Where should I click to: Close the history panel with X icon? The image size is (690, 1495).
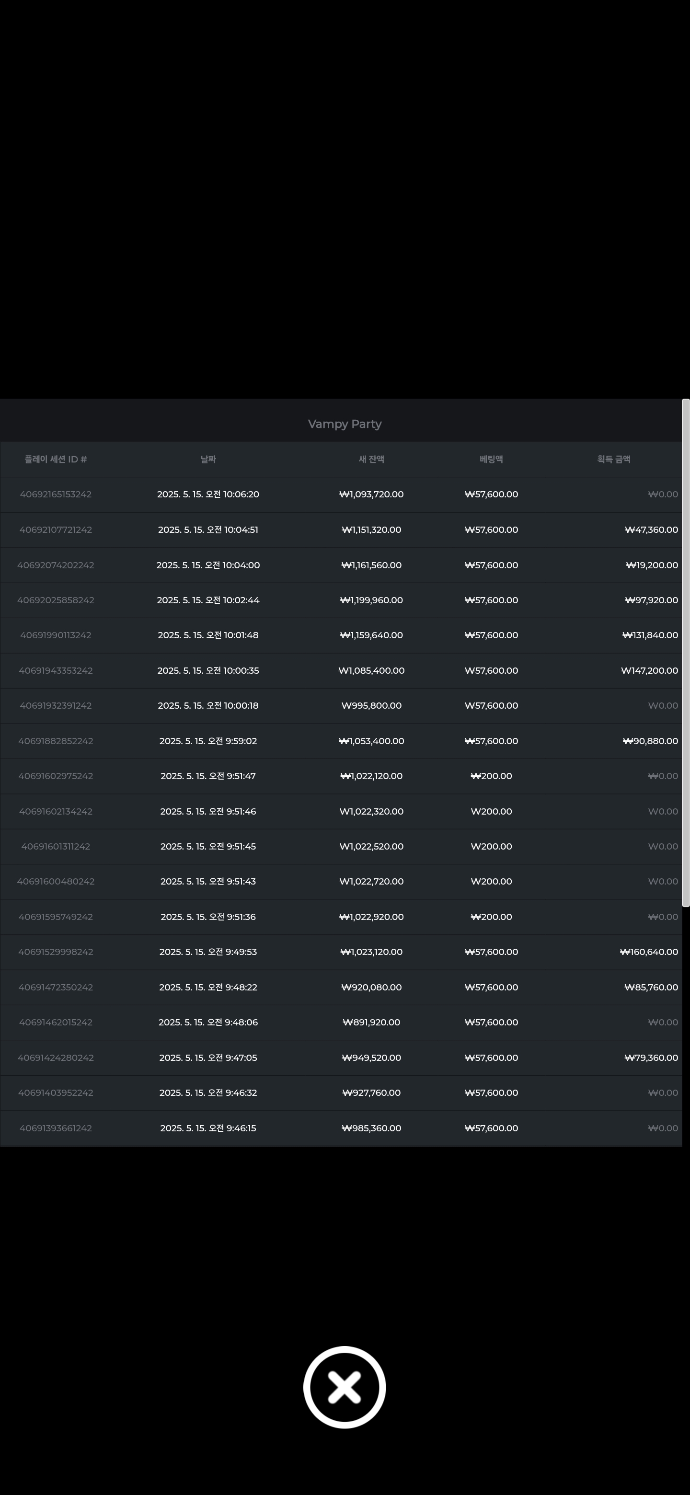[344, 1387]
